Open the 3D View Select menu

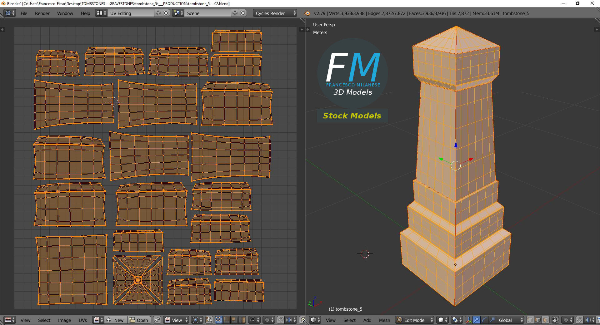coord(349,320)
